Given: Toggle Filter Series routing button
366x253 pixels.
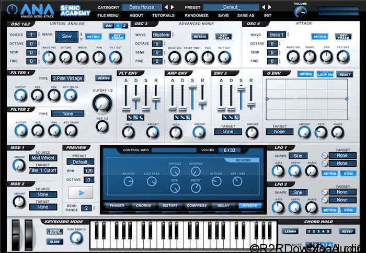Looking at the screenshot, I should click(x=104, y=78).
